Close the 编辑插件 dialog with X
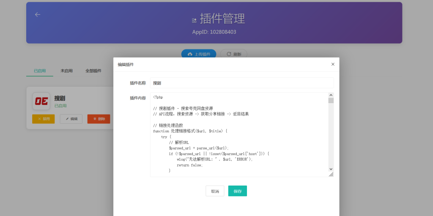Image resolution: width=433 pixels, height=216 pixels. coord(333,64)
